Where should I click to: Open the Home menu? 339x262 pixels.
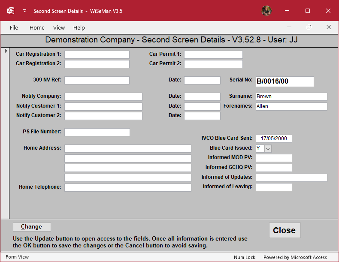pyautogui.click(x=37, y=27)
